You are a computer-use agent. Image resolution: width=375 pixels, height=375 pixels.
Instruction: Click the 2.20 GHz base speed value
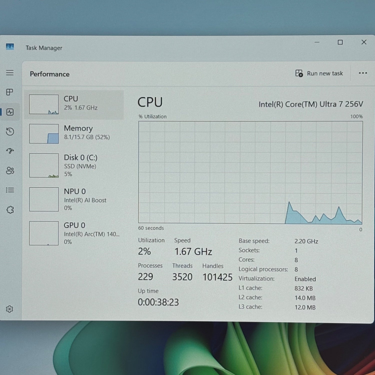click(x=306, y=241)
